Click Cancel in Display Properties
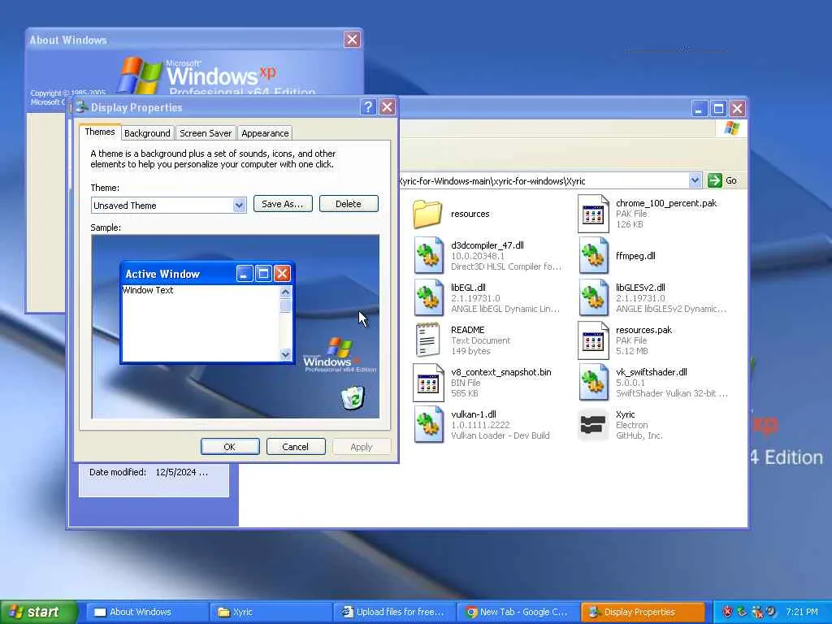 [x=296, y=447]
